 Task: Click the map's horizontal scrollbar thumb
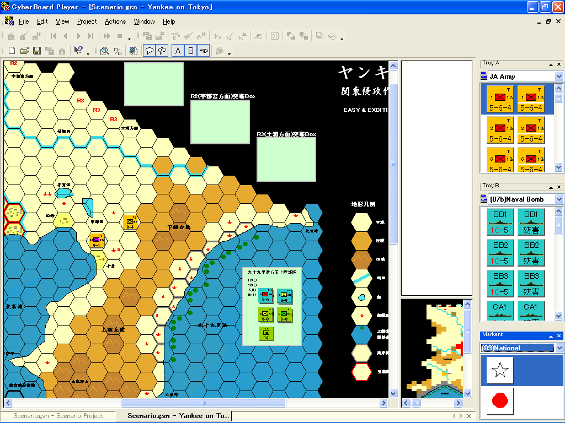[x=204, y=403]
